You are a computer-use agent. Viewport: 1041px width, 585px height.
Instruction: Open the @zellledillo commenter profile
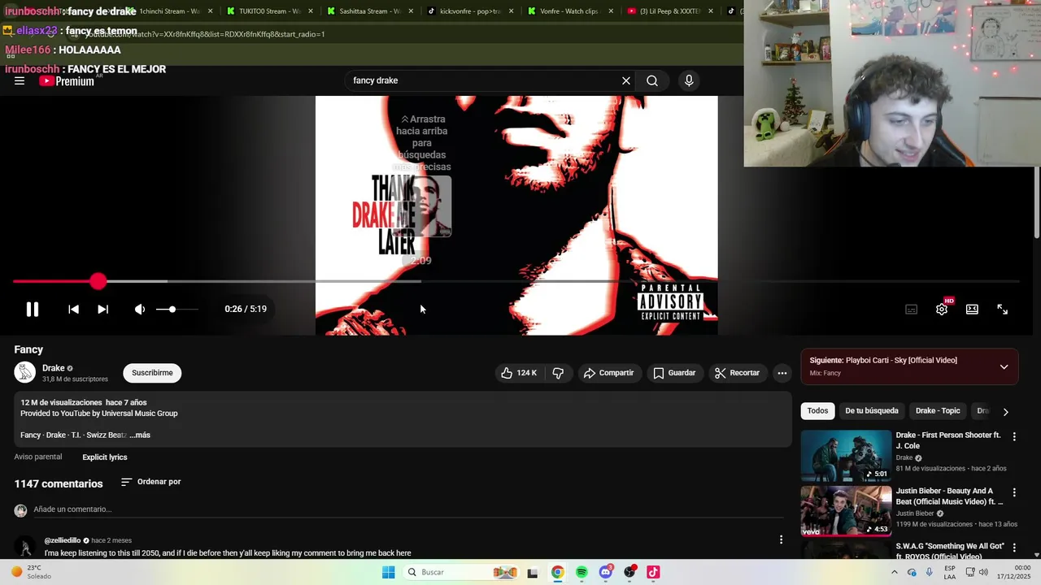(63, 540)
